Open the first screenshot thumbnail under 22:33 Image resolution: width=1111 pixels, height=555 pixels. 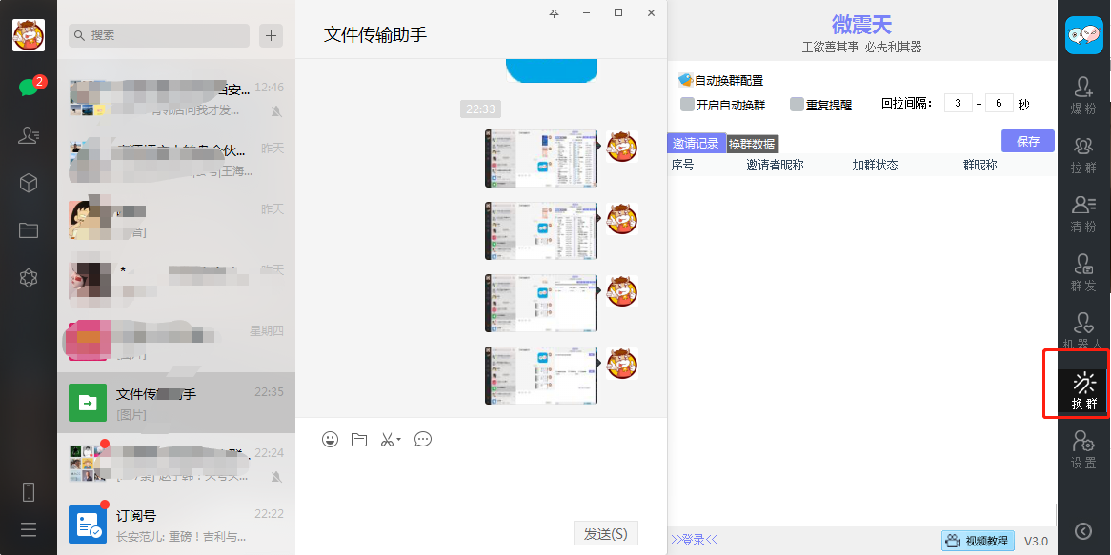[x=541, y=159]
